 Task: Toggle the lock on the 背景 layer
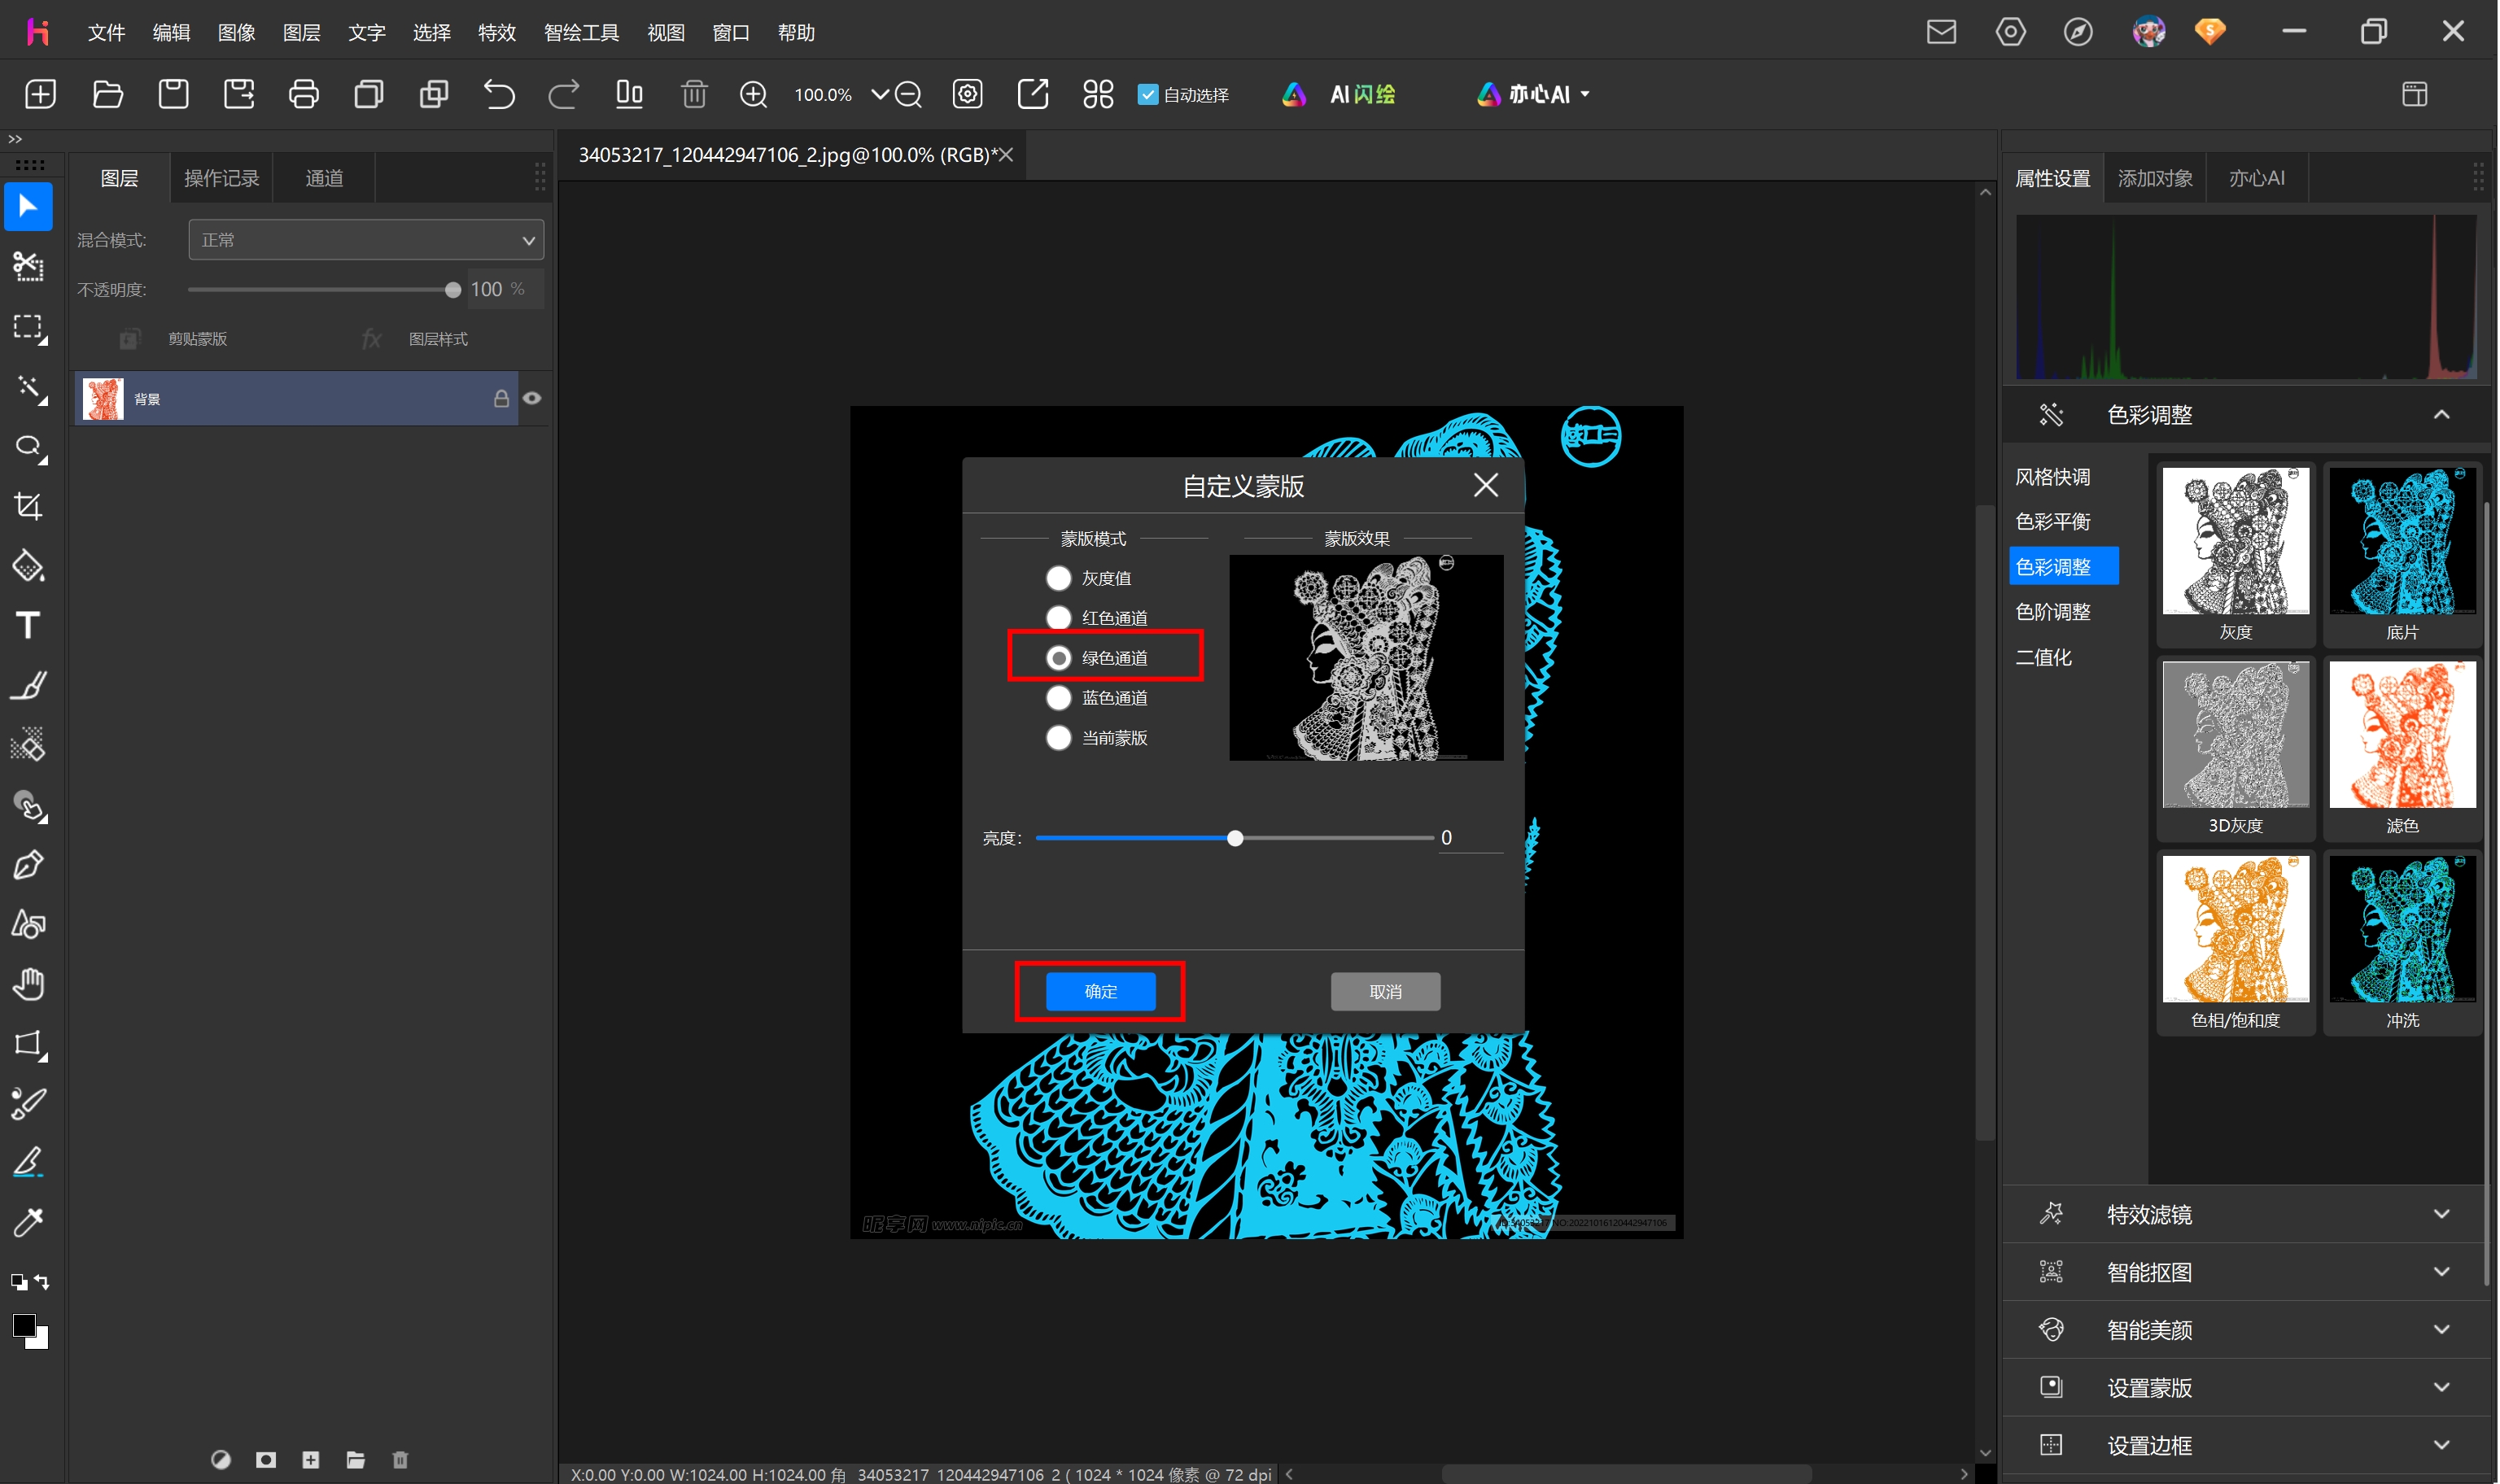pos(501,398)
